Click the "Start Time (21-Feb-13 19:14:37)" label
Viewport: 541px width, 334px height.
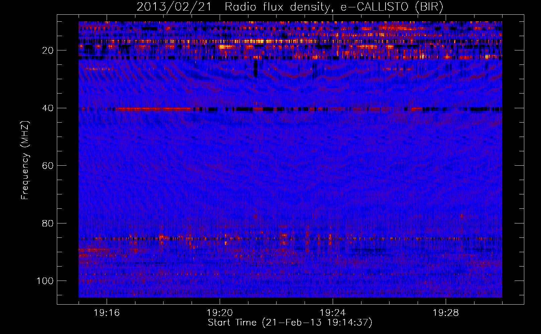click(290, 323)
